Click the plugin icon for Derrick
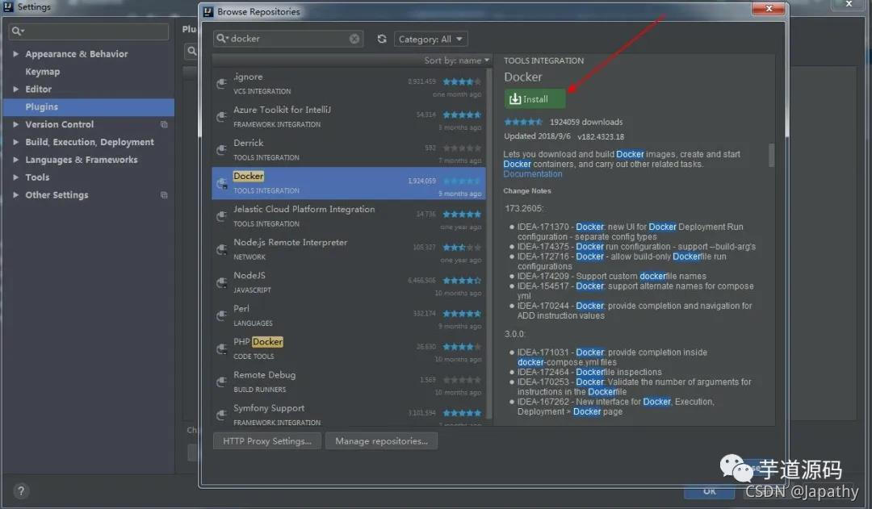Screen dimensions: 872x509 coord(221,150)
